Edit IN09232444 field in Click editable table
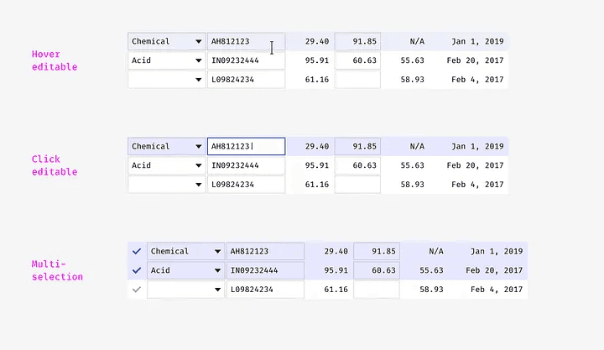The height and width of the screenshot is (350, 604). pyautogui.click(x=246, y=165)
